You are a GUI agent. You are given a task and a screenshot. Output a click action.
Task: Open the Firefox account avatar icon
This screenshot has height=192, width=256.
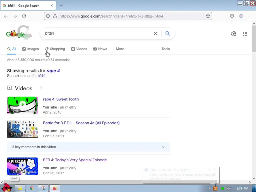241,16
